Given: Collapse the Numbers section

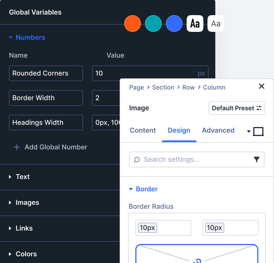Looking at the screenshot, I should coord(11,37).
